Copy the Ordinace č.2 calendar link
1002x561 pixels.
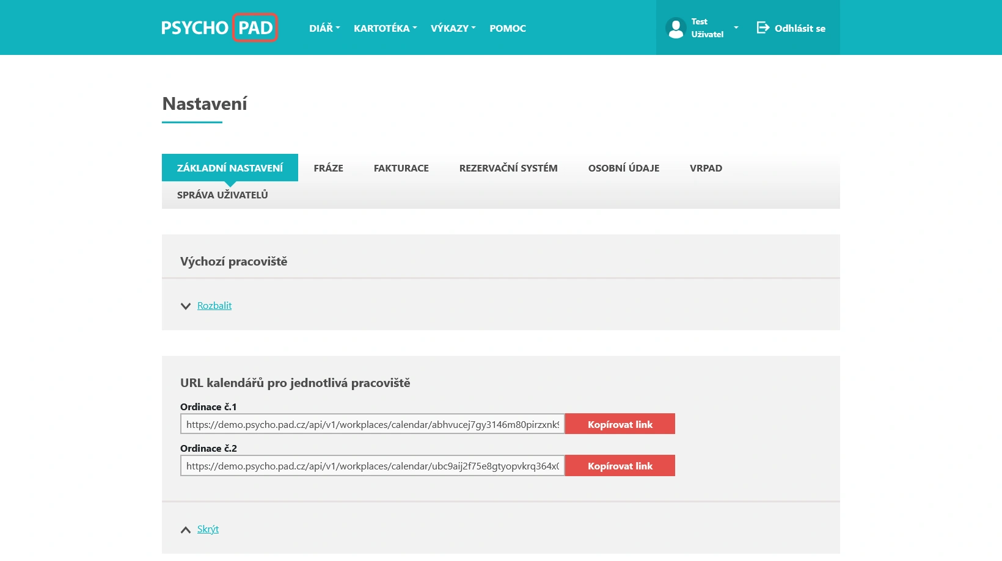click(x=620, y=466)
